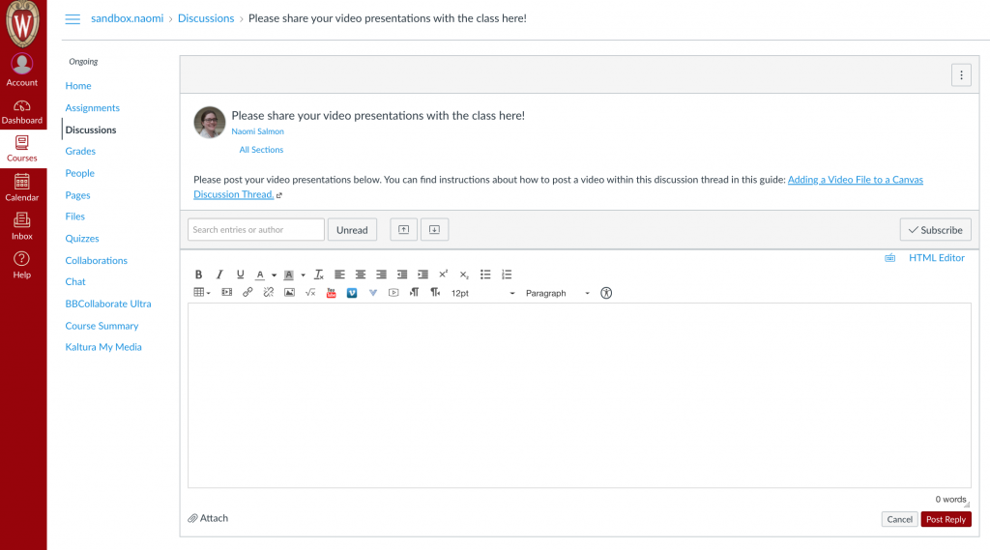This screenshot has width=990, height=550.
Task: Toggle italic formatting in the editor
Action: click(x=219, y=275)
